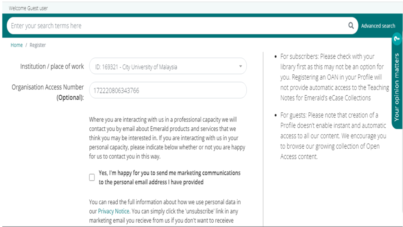Screen dimensions: 403x227
Task: Go to the Home breadcrumb link
Action: (17, 45)
